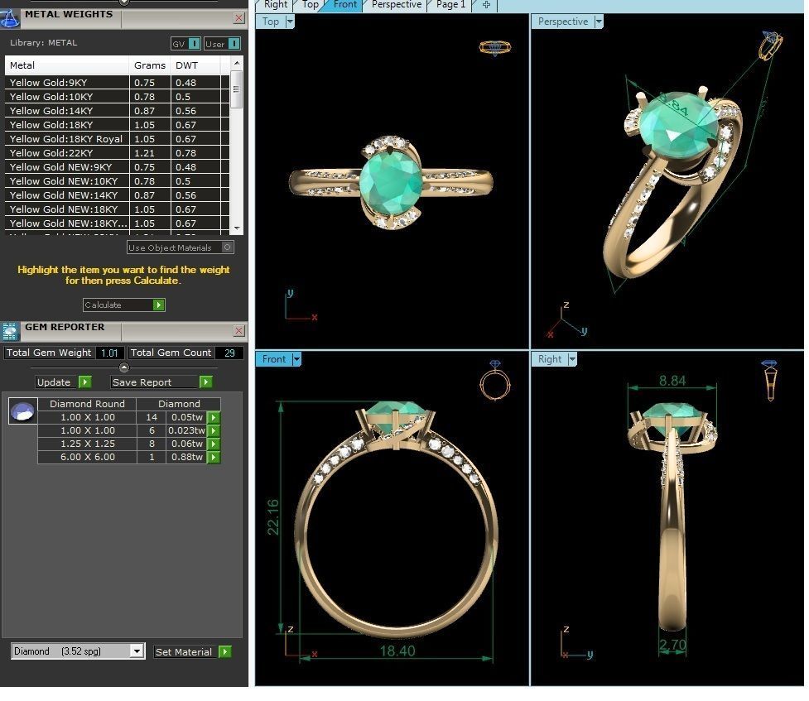Click the 22.16 height dimension label
The height and width of the screenshot is (701, 809).
273,516
